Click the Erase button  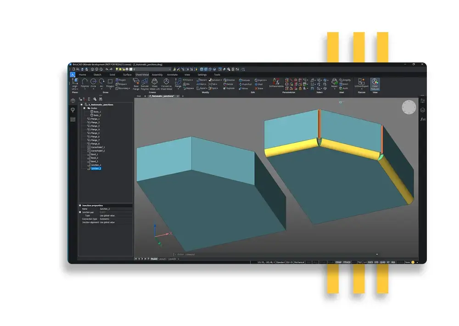(259, 88)
